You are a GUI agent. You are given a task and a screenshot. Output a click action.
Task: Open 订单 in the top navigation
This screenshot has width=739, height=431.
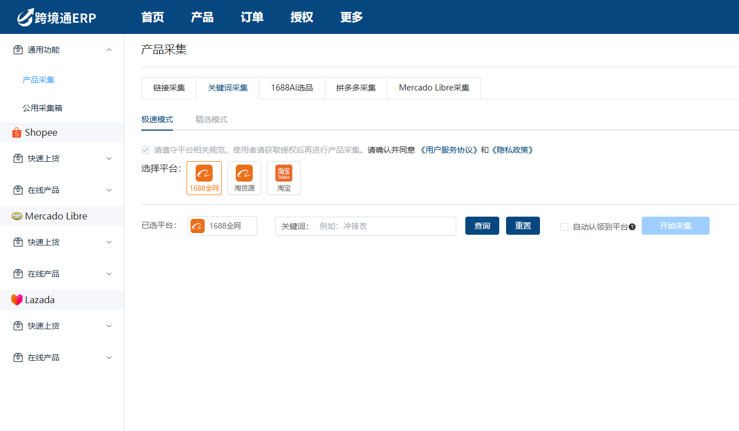(252, 17)
